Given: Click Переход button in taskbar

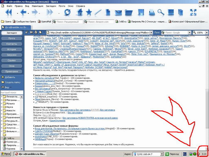Looking at the screenshot, I should point(172,154).
